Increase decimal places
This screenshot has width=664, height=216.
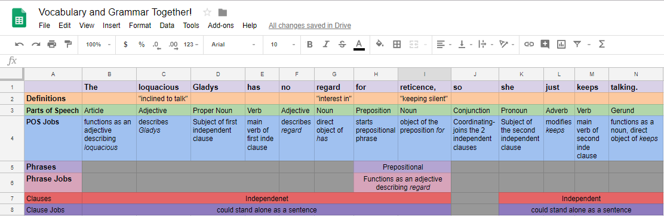click(173, 44)
